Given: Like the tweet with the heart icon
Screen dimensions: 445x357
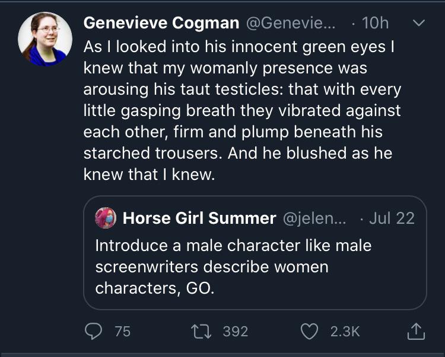Looking at the screenshot, I should tap(309, 332).
